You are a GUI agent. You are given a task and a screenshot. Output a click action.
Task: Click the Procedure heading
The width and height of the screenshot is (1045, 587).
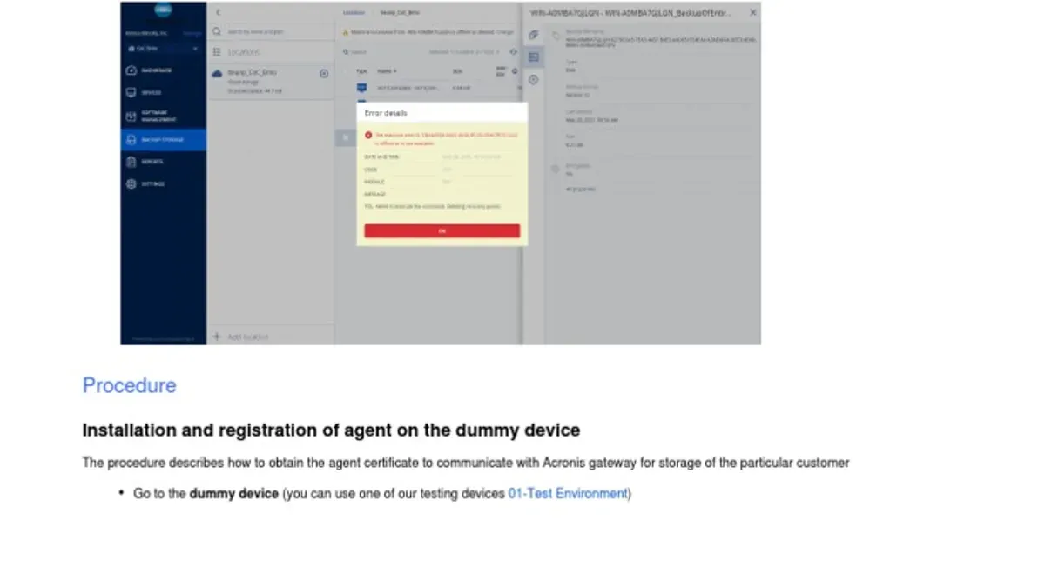click(129, 385)
